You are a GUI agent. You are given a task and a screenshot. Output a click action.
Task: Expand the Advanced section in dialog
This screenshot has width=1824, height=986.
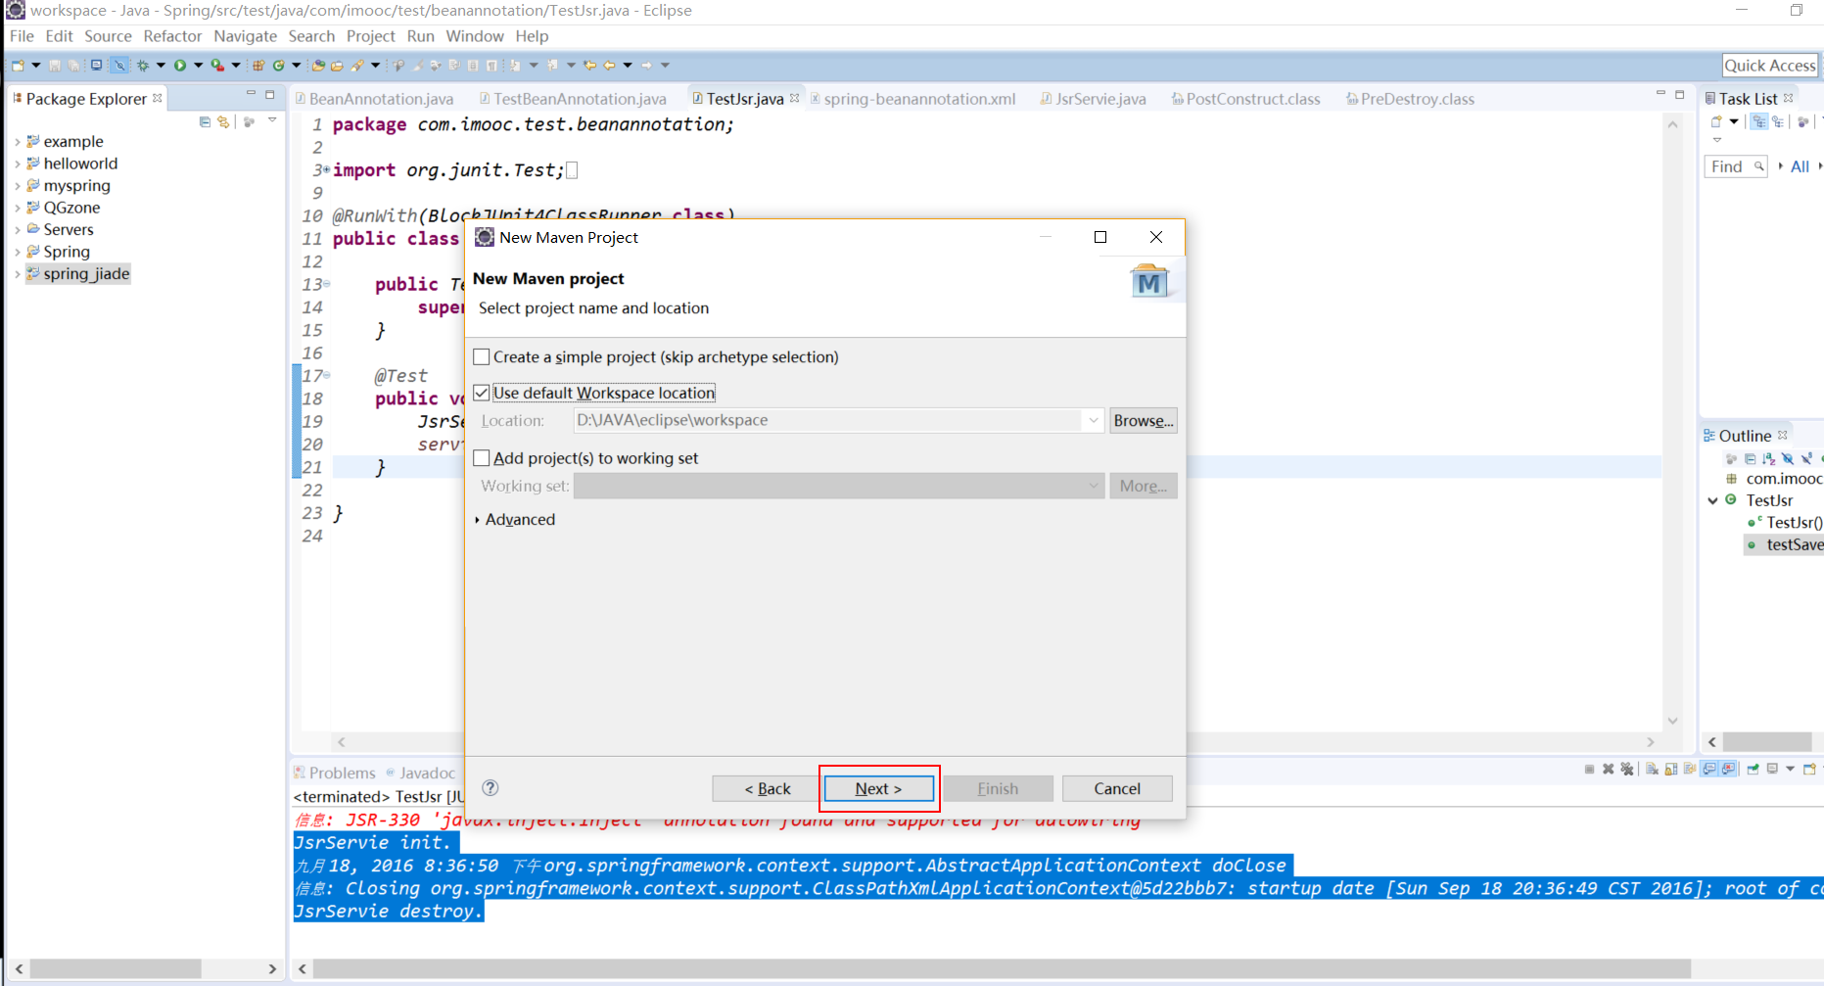(477, 520)
